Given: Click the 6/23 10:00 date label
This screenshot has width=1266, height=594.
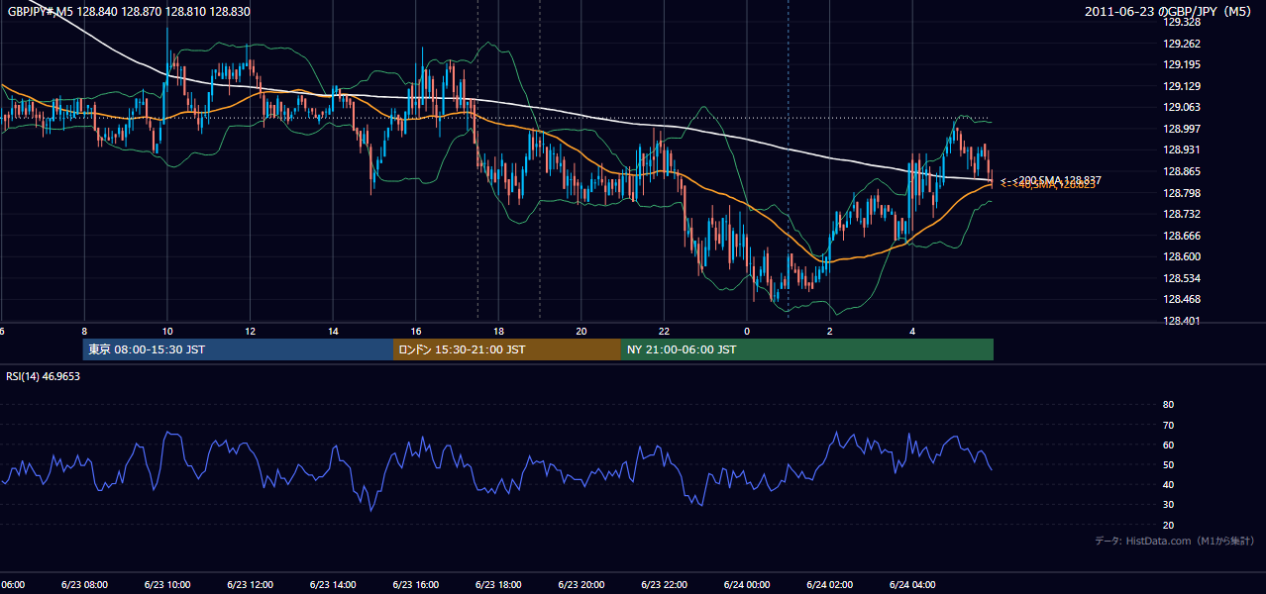Looking at the screenshot, I should pyautogui.click(x=166, y=585).
